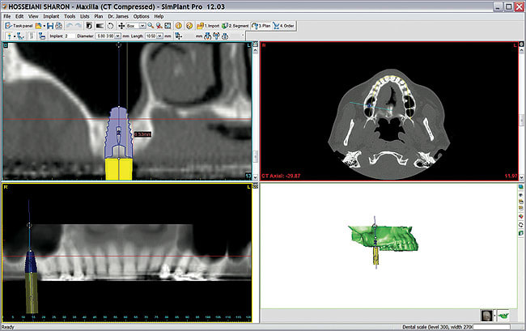This screenshot has width=526, height=331.
Task: Open the Implant menu
Action: (51, 16)
